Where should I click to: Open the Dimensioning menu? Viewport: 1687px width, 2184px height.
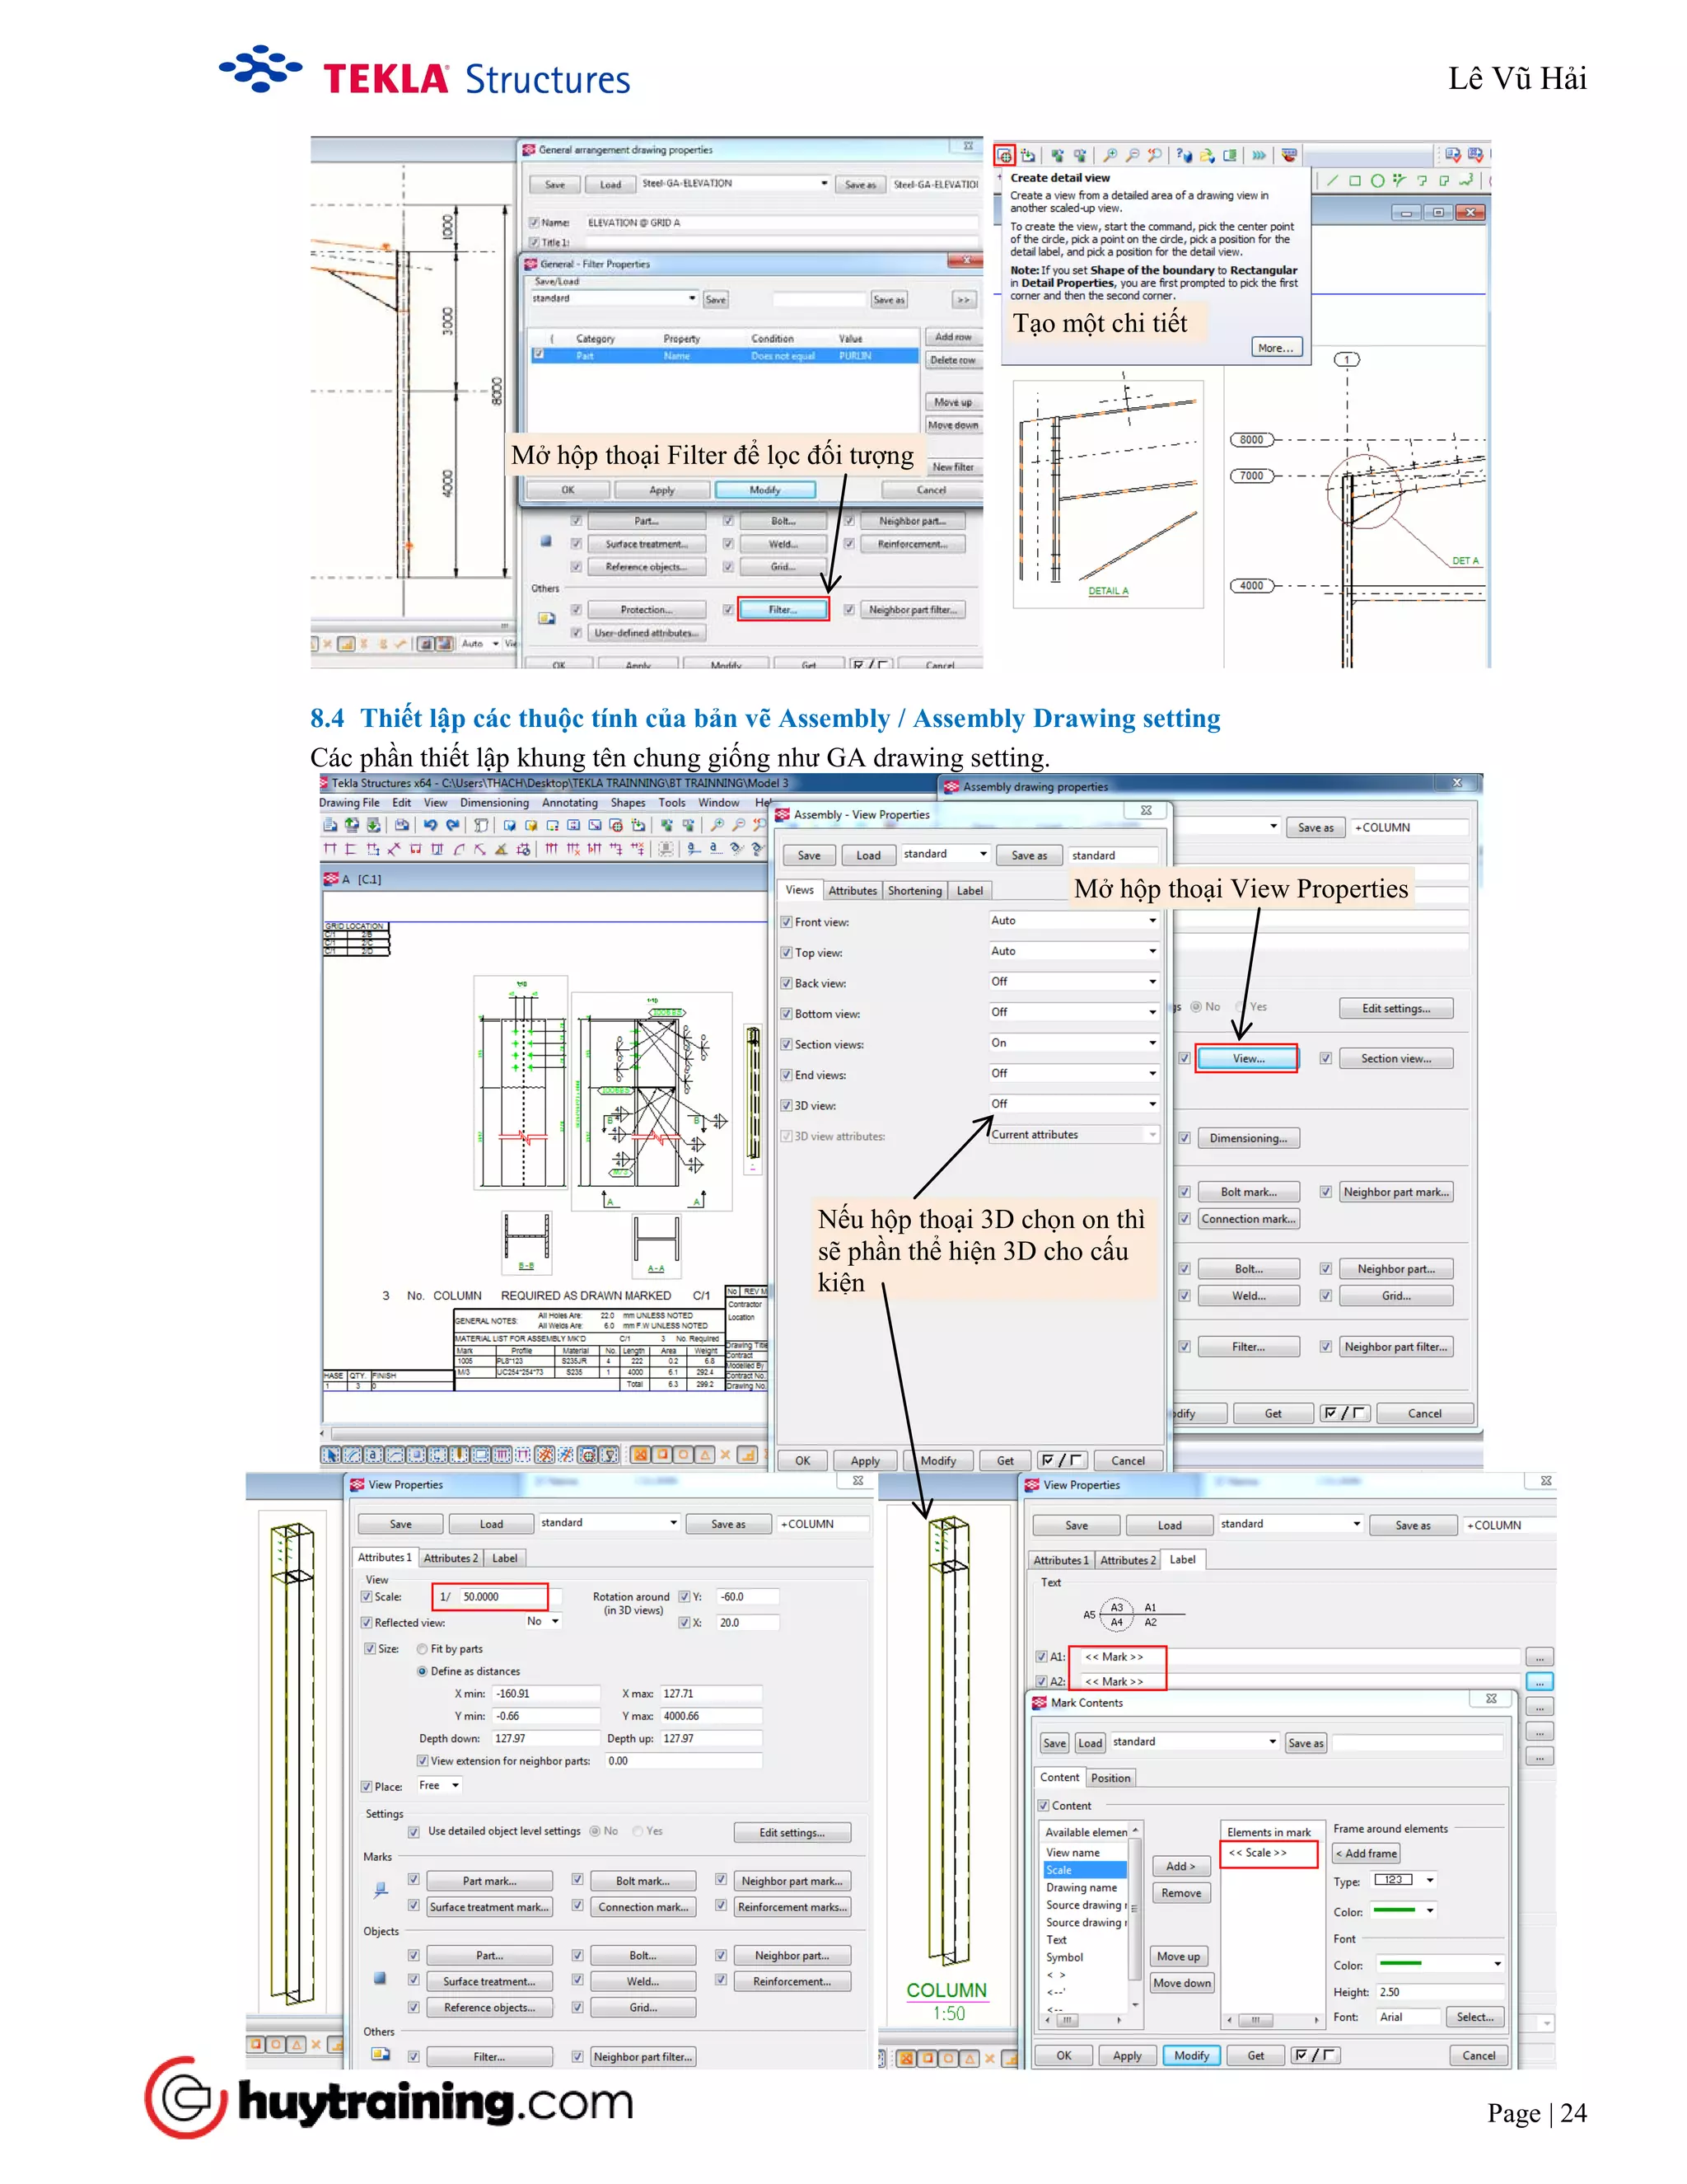coord(493,802)
